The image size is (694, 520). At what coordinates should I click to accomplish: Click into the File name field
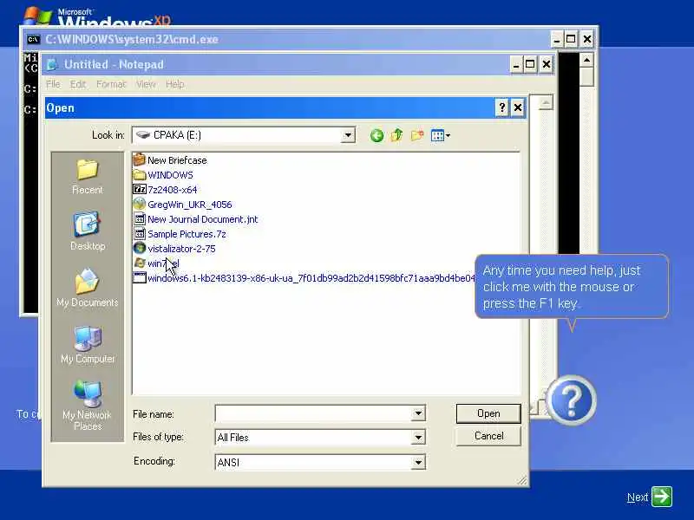tap(313, 414)
